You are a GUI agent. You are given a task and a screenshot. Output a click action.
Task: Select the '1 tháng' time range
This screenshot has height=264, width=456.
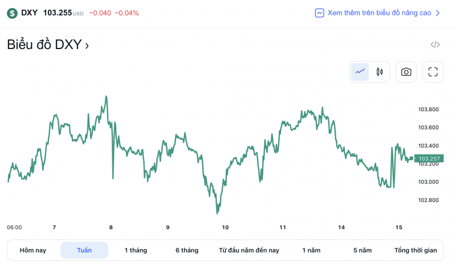(x=135, y=250)
